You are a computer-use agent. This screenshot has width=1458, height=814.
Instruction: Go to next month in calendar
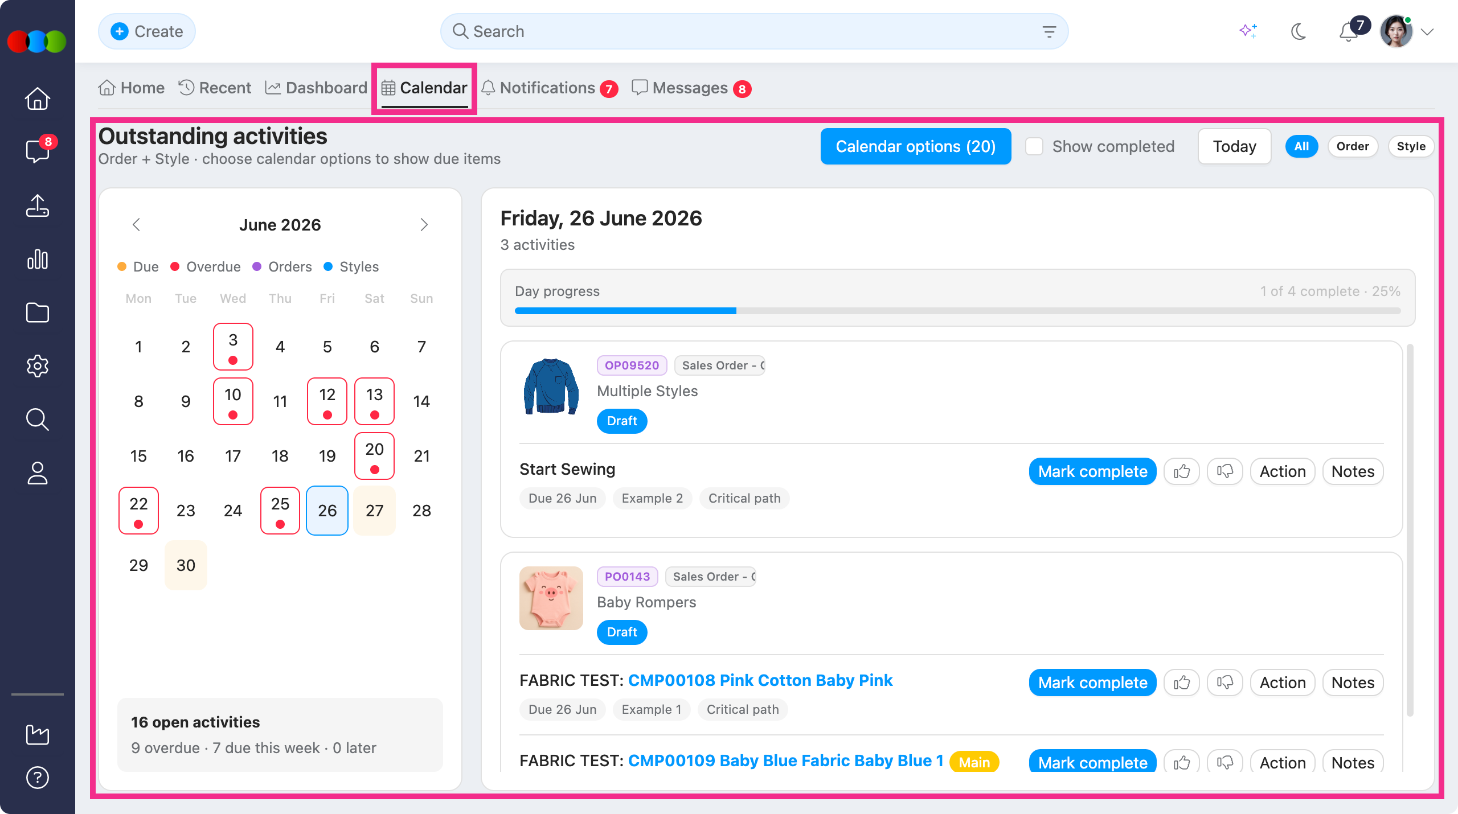pos(424,225)
